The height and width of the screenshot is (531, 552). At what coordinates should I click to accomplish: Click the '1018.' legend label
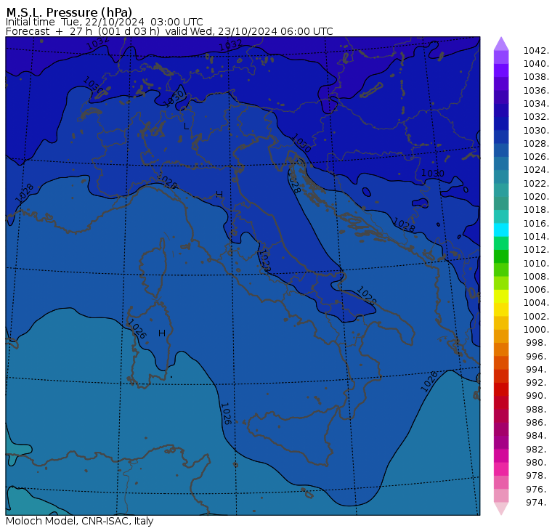[x=536, y=209]
